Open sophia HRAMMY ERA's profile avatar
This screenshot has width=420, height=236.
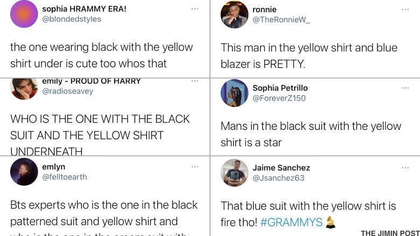(24, 14)
